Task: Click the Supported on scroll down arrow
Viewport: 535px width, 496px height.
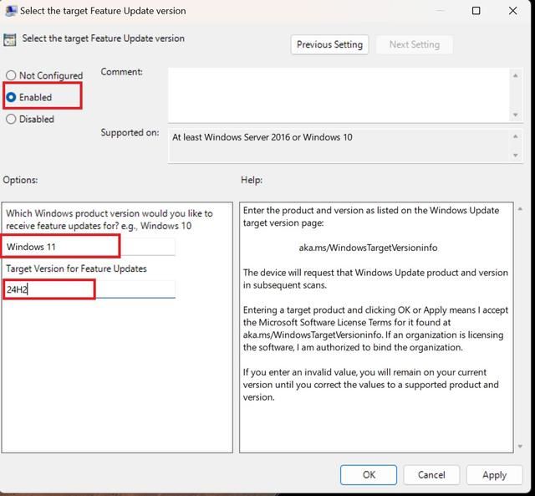Action: coord(516,155)
